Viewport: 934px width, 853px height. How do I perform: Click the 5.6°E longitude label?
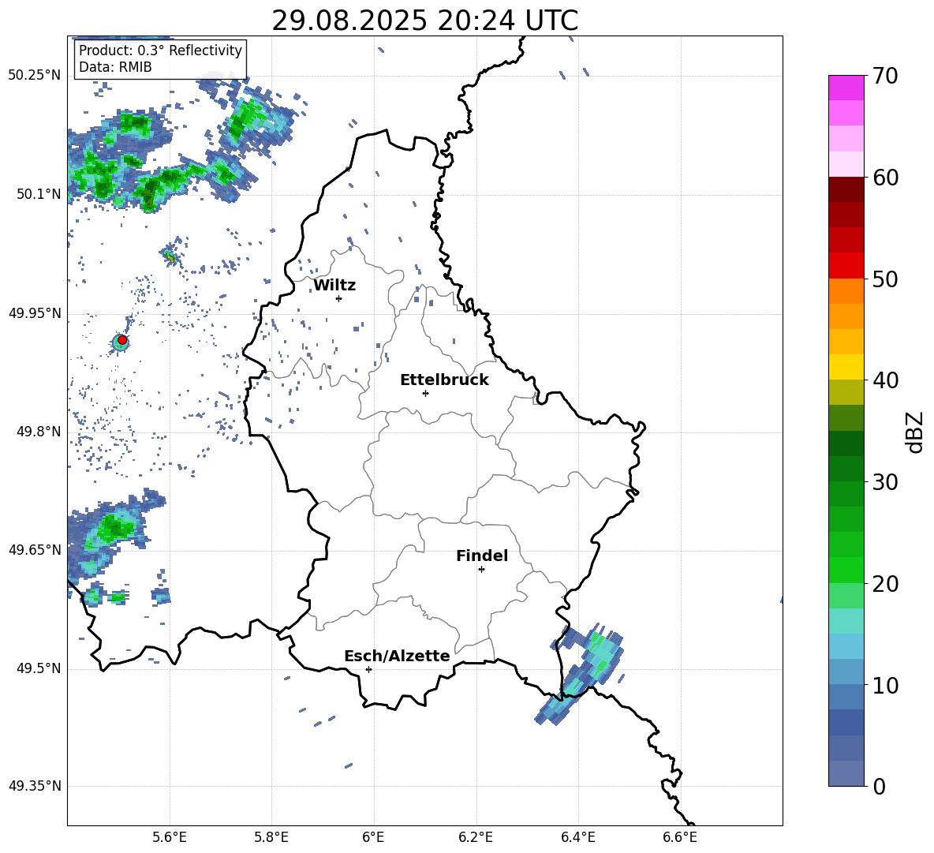pos(170,837)
